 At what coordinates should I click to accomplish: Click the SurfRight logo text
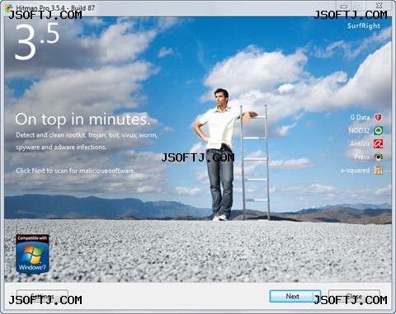(364, 26)
